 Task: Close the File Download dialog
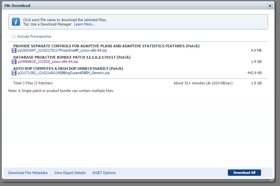tap(270, 6)
